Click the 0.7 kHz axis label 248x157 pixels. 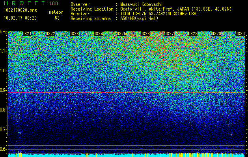[x=3, y=130]
